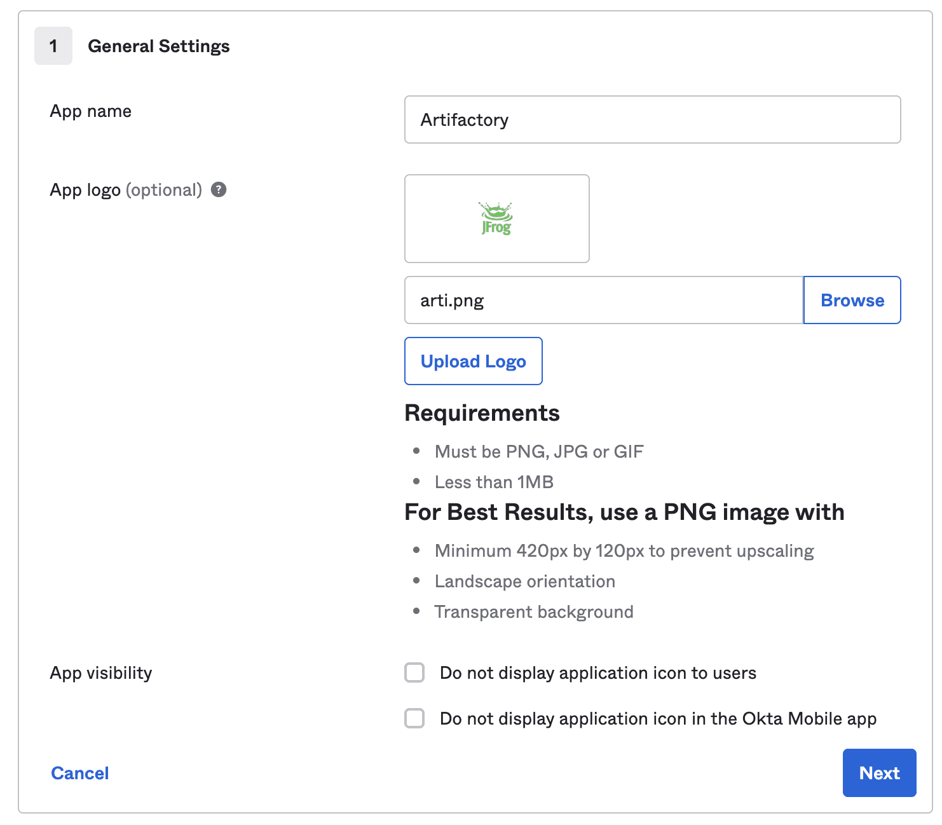
Task: Click the 'App logo (optional)' label
Action: pyautogui.click(x=126, y=190)
